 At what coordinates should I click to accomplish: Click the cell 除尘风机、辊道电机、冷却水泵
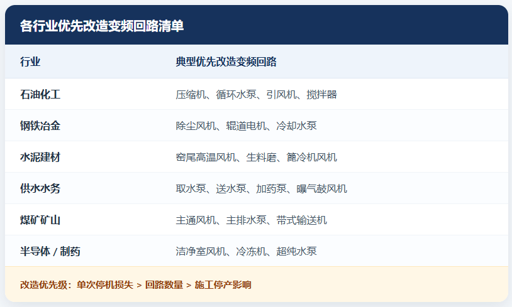(x=246, y=126)
